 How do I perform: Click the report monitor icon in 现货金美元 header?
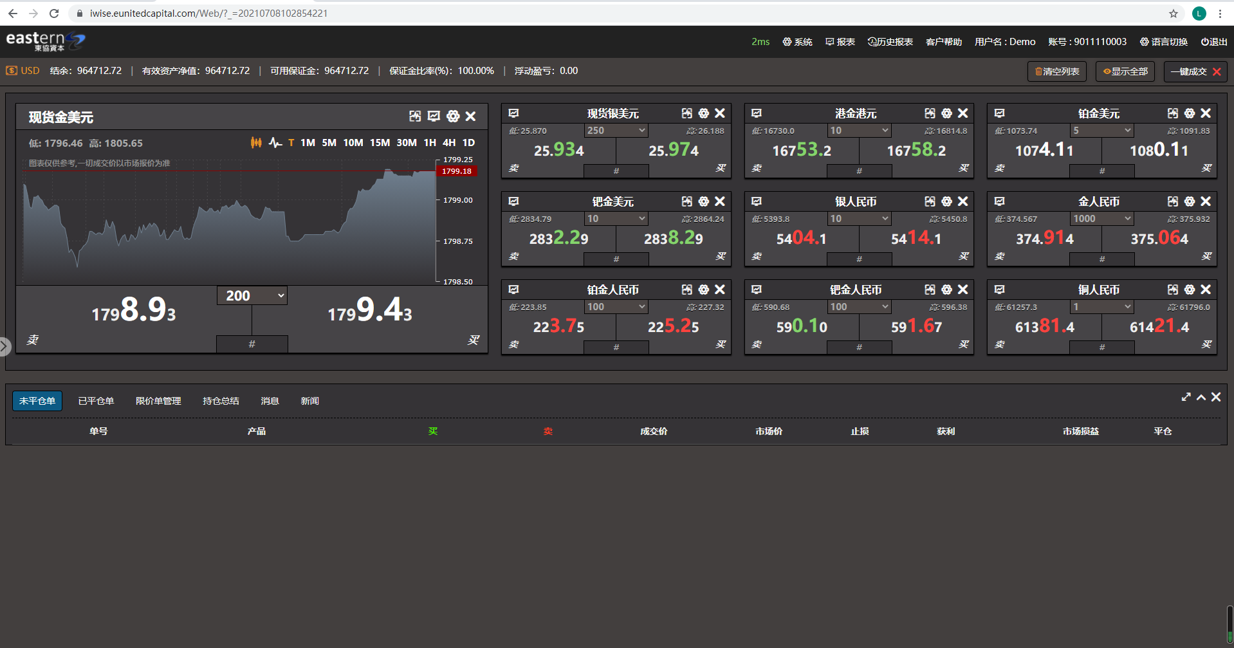(434, 116)
